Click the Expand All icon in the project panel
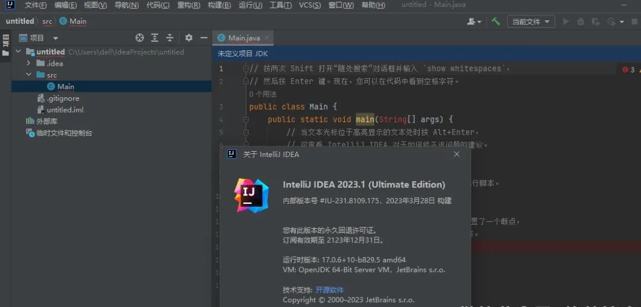The image size is (641, 307). (154, 38)
